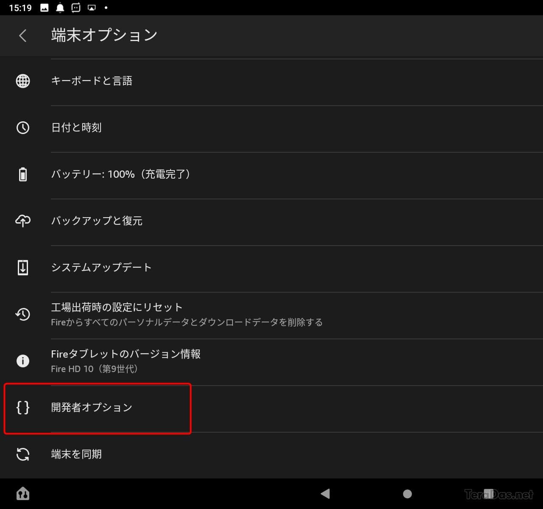Tap the info icon for Fire tablet version
Image resolution: width=543 pixels, height=509 pixels.
tap(23, 361)
